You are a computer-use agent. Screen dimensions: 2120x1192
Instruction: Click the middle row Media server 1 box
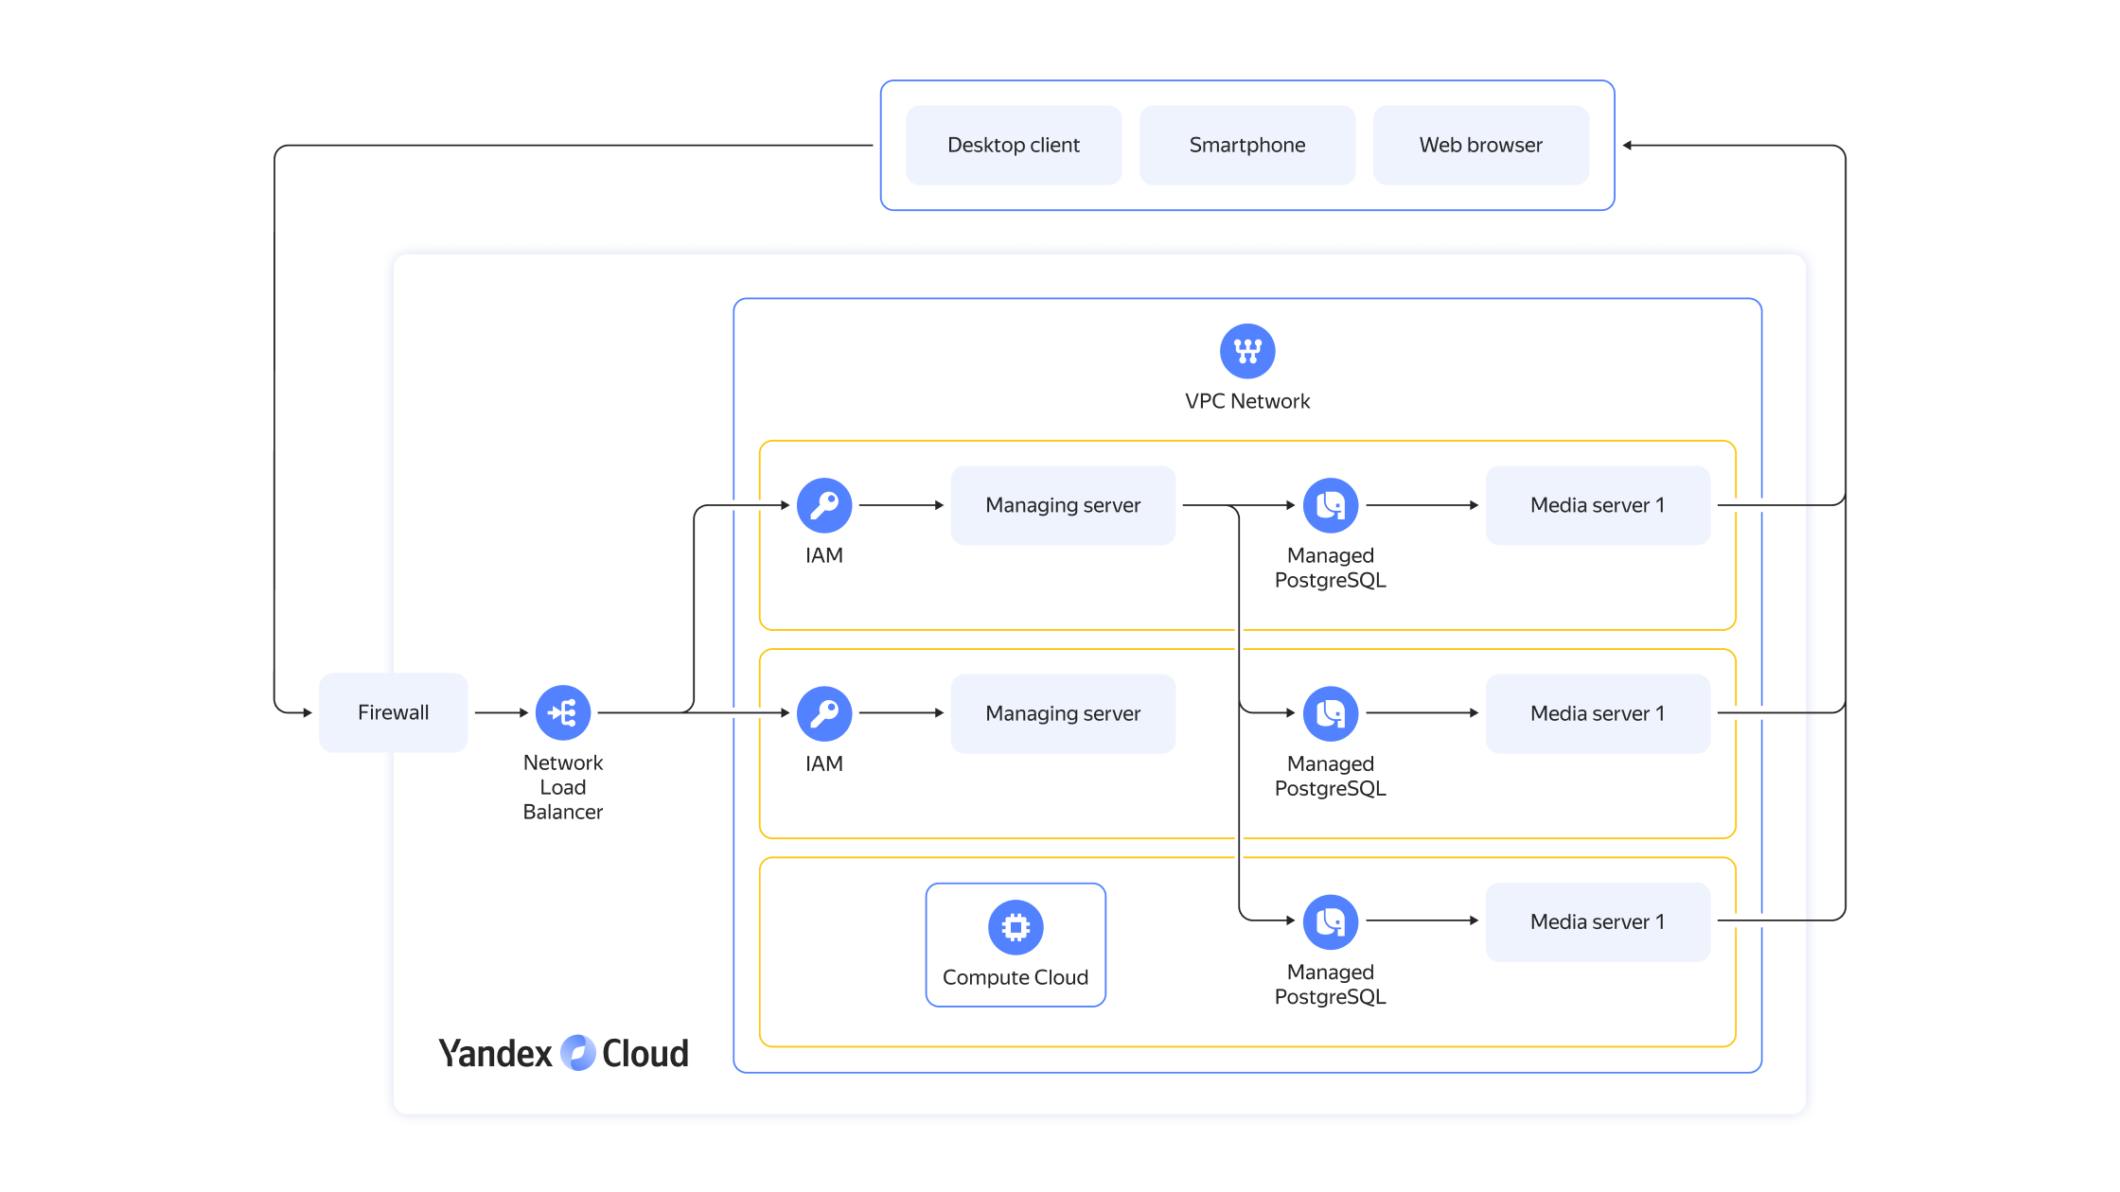1598,713
